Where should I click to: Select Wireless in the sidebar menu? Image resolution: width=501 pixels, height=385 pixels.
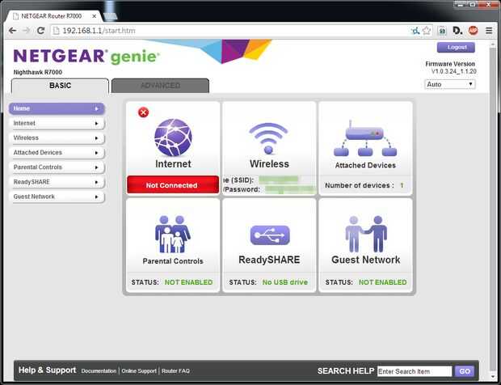click(57, 137)
